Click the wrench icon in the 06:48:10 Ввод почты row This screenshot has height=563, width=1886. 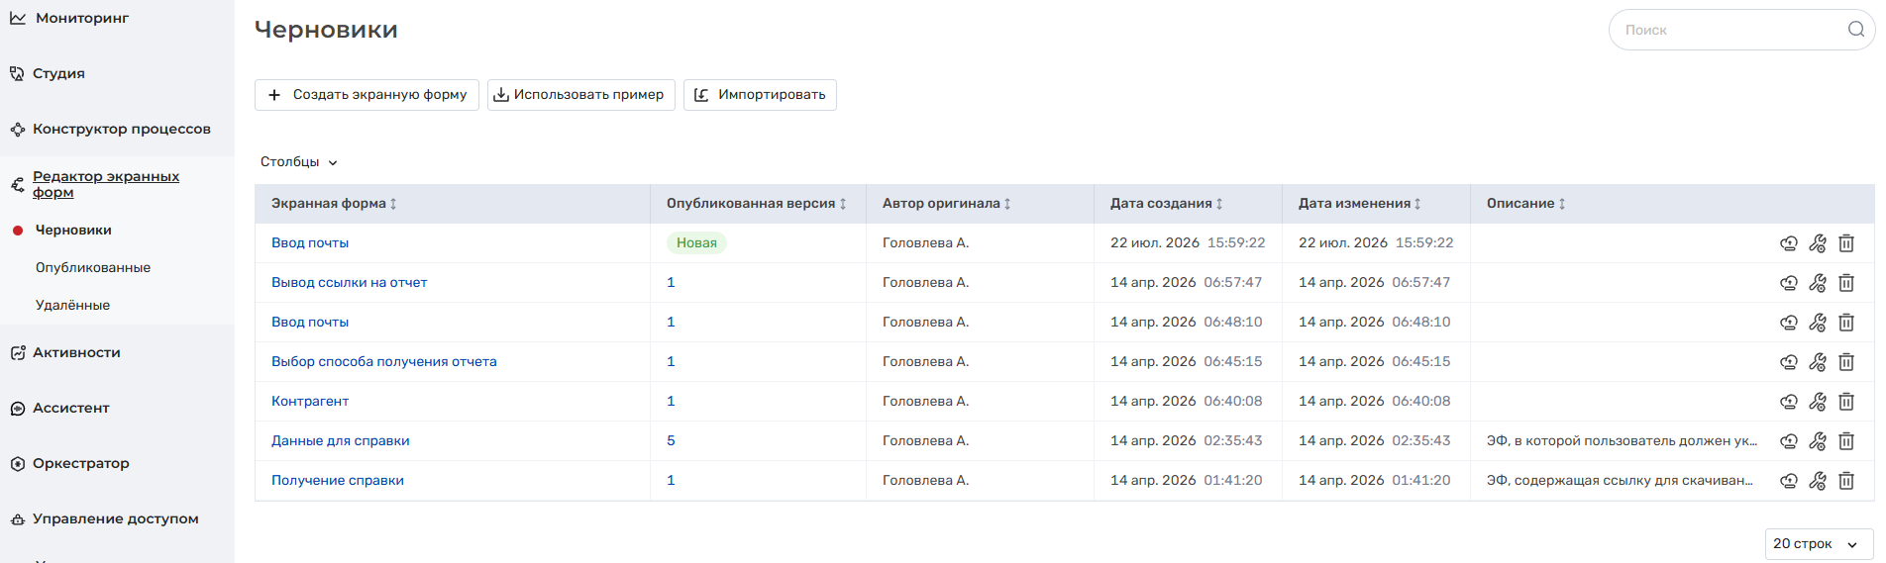click(1818, 323)
